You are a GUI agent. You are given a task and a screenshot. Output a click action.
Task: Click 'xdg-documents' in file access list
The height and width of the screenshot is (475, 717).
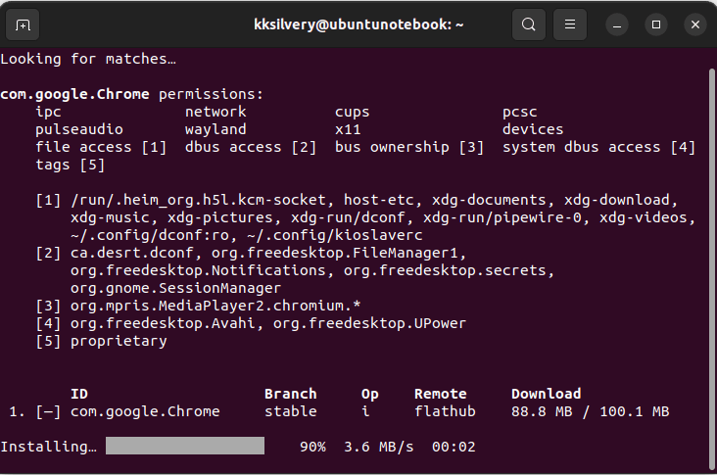click(489, 200)
